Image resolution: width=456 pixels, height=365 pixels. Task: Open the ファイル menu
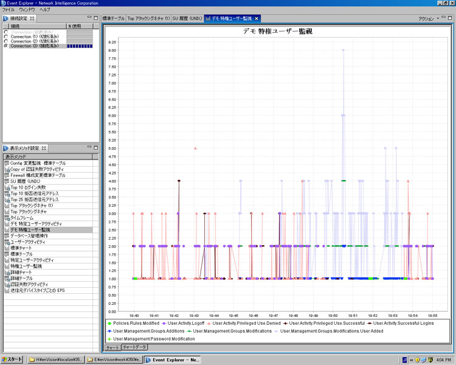pos(8,10)
